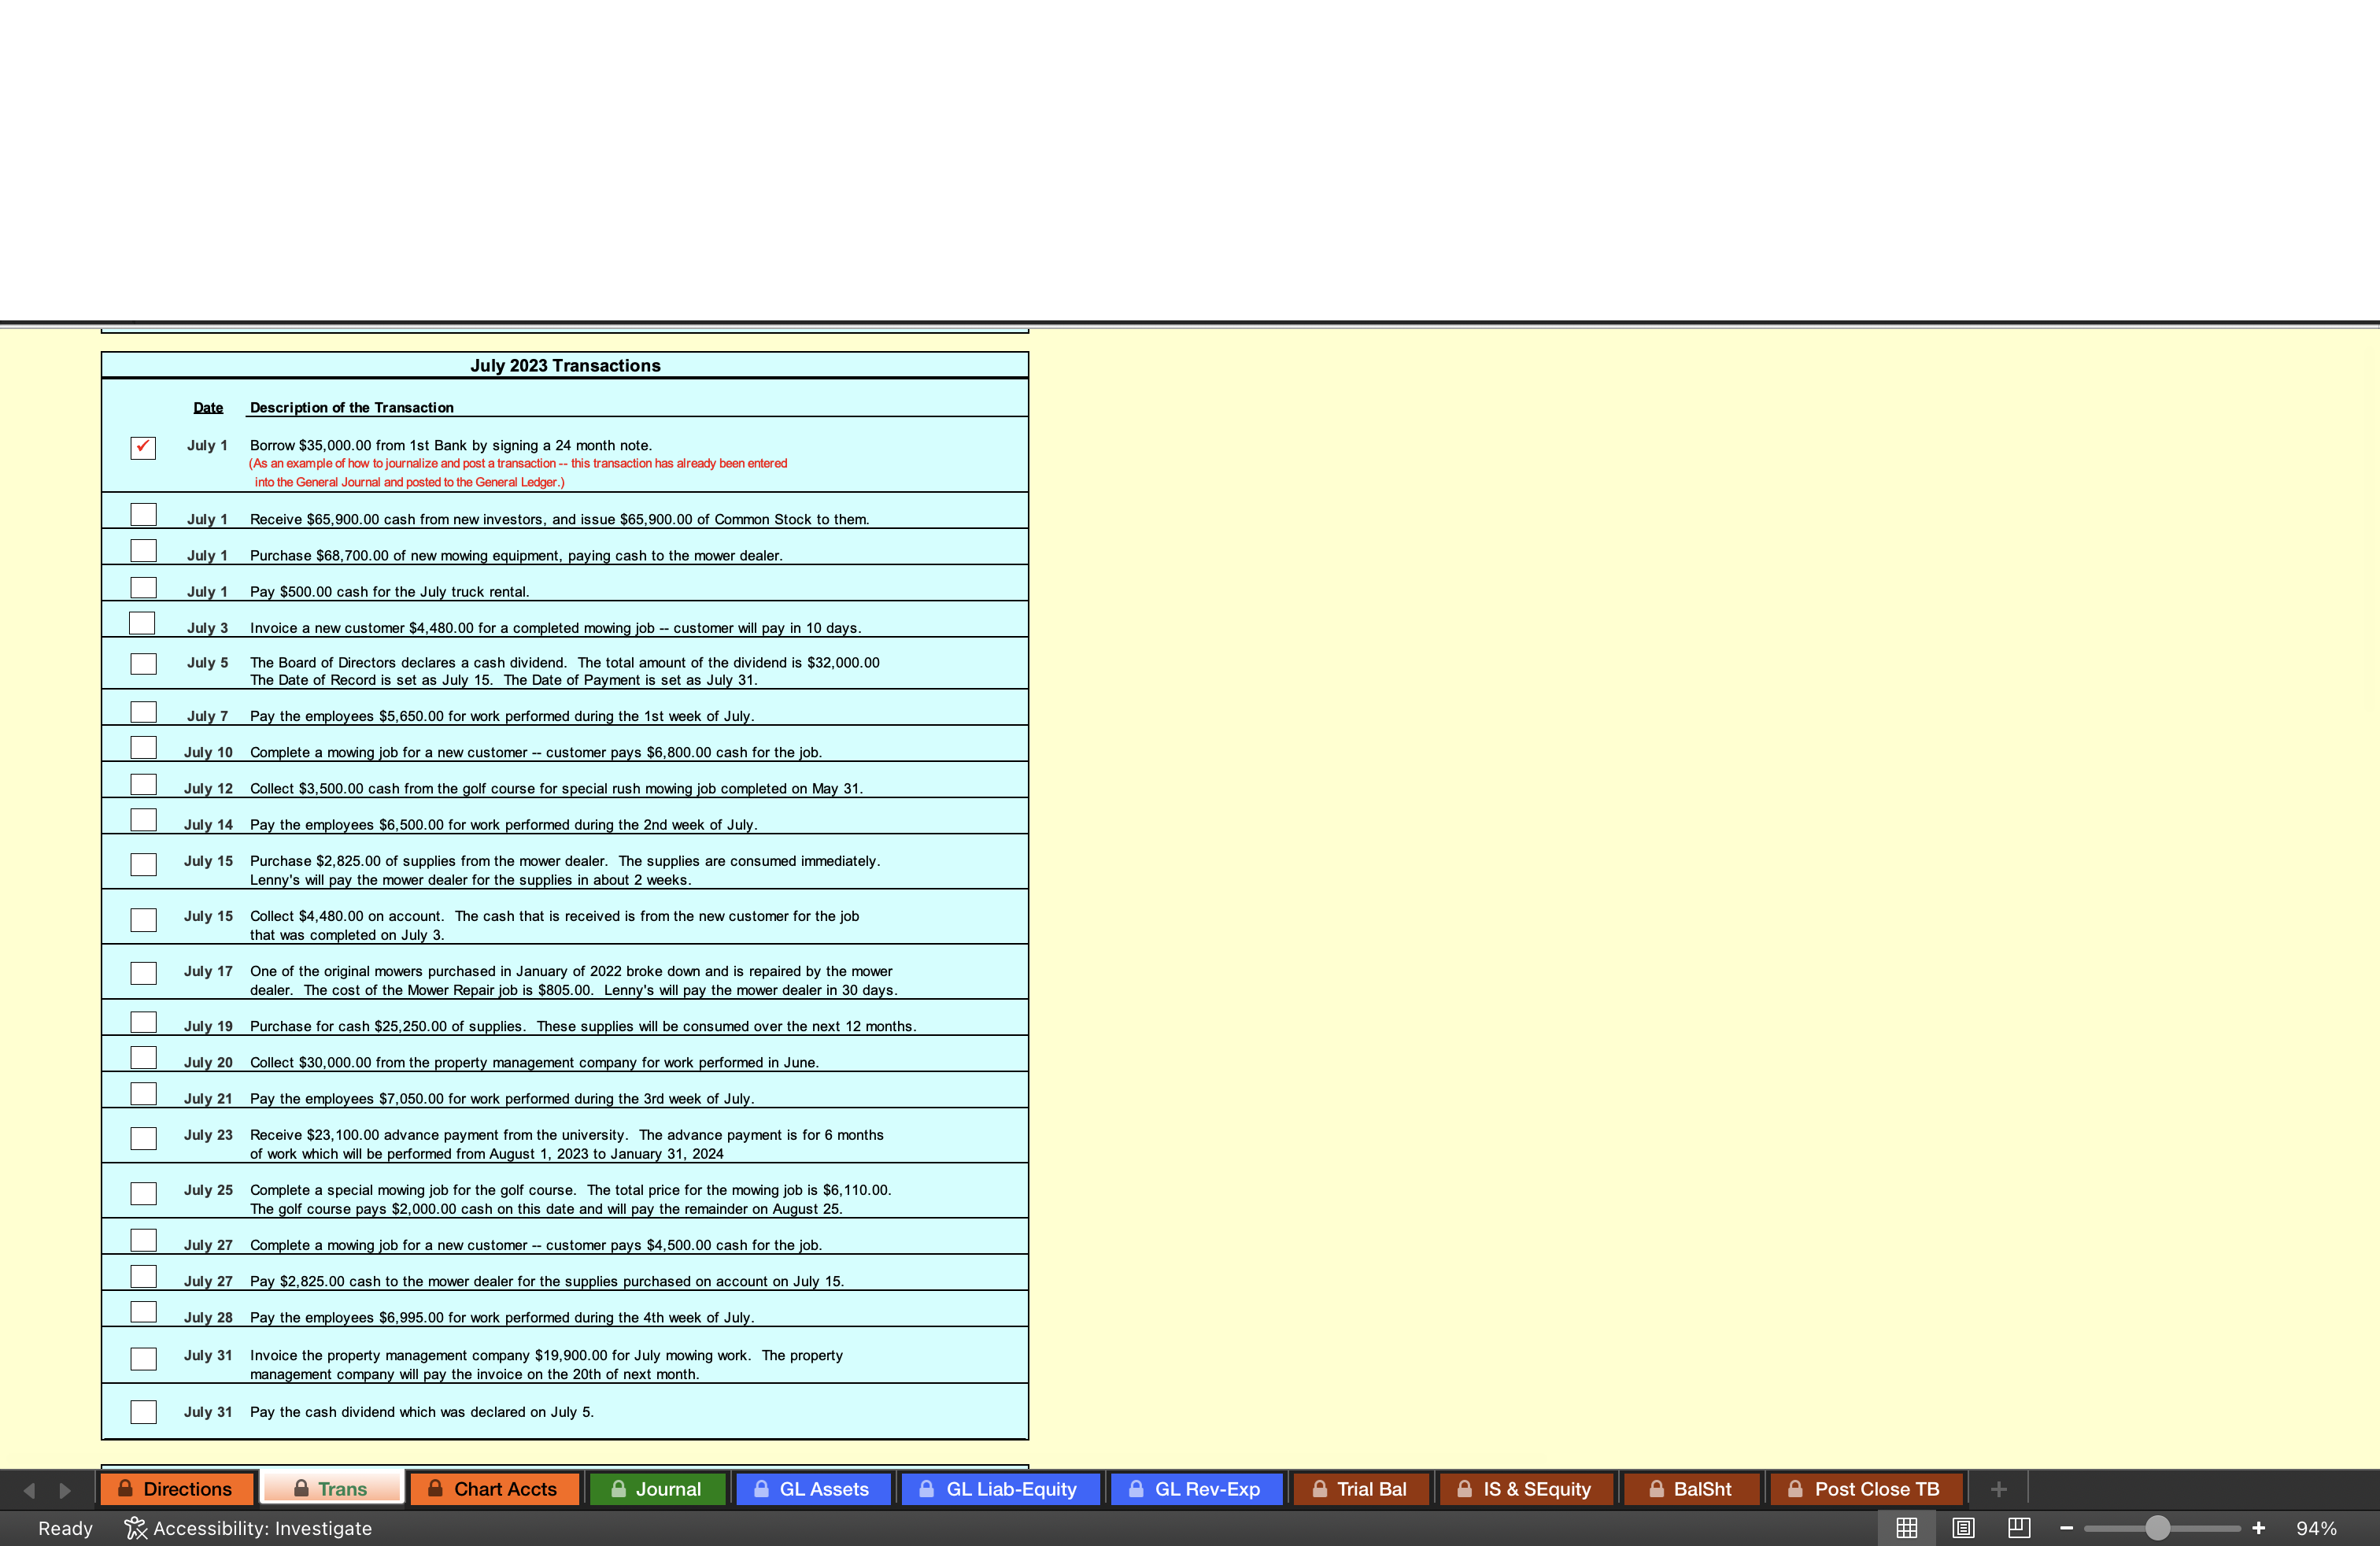Switch to Page Layout view
Viewport: 2380px width, 1546px height.
pyautogui.click(x=1962, y=1528)
